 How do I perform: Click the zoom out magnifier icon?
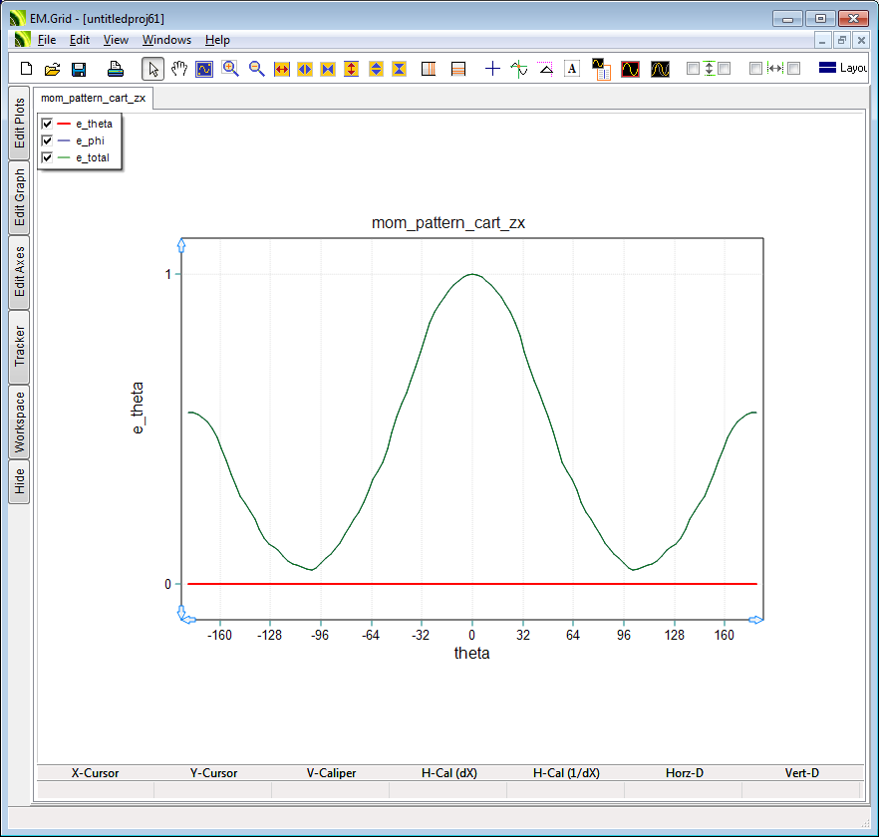[x=256, y=69]
